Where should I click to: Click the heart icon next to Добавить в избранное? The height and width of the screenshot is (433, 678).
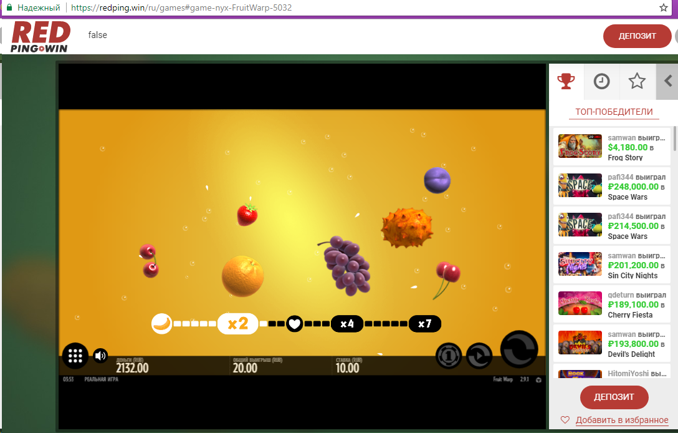[565, 420]
